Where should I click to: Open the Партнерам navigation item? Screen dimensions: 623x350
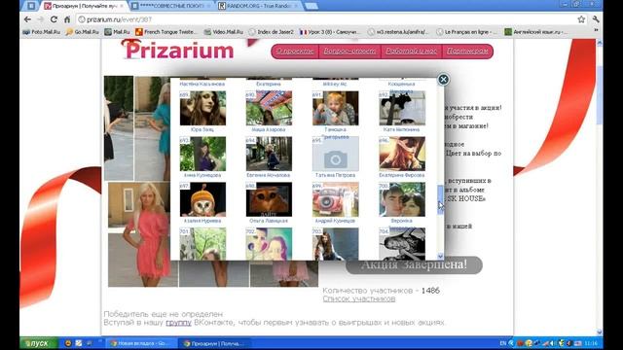(467, 52)
